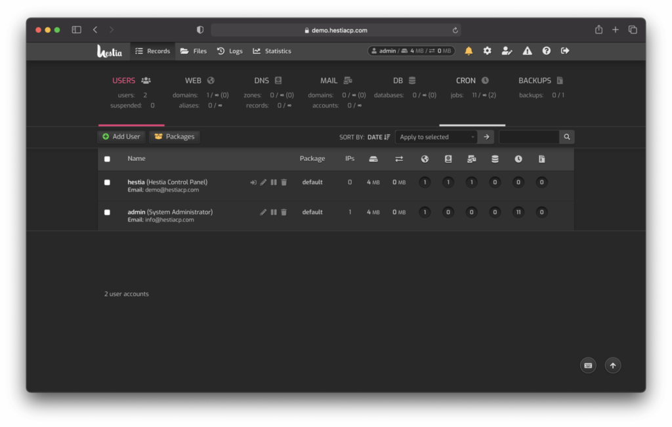This screenshot has height=427, width=672.
Task: Suspend the admin user pause icon
Action: pos(274,212)
